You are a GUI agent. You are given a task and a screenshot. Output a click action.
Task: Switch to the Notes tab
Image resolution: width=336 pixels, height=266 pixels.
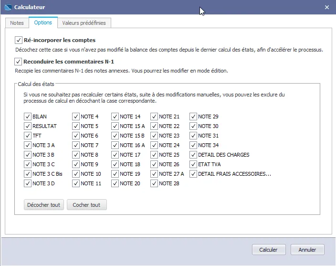17,23
